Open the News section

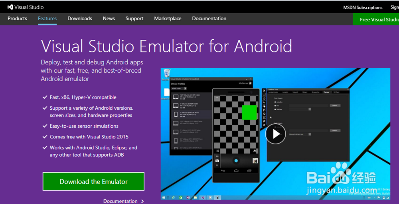[109, 19]
